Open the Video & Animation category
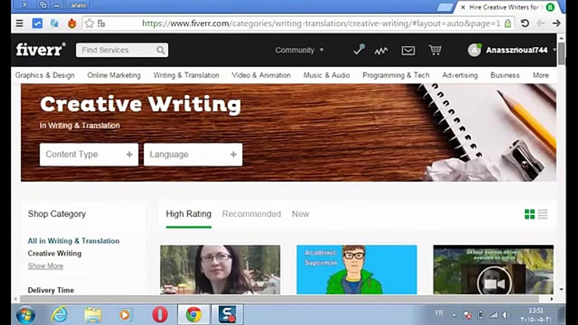Image resolution: width=578 pixels, height=325 pixels. [x=261, y=75]
